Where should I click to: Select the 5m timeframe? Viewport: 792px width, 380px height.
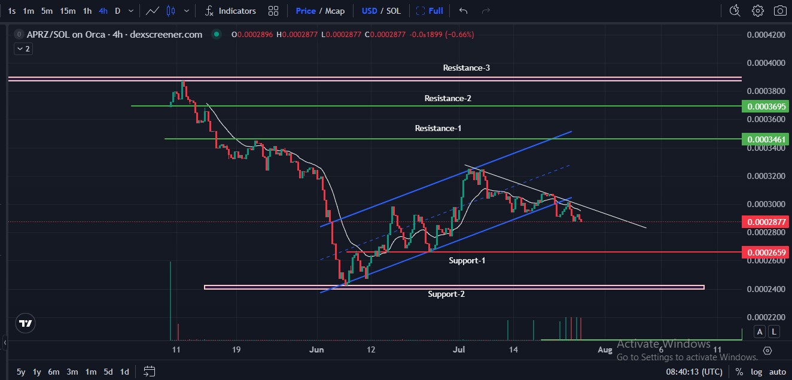(x=47, y=11)
